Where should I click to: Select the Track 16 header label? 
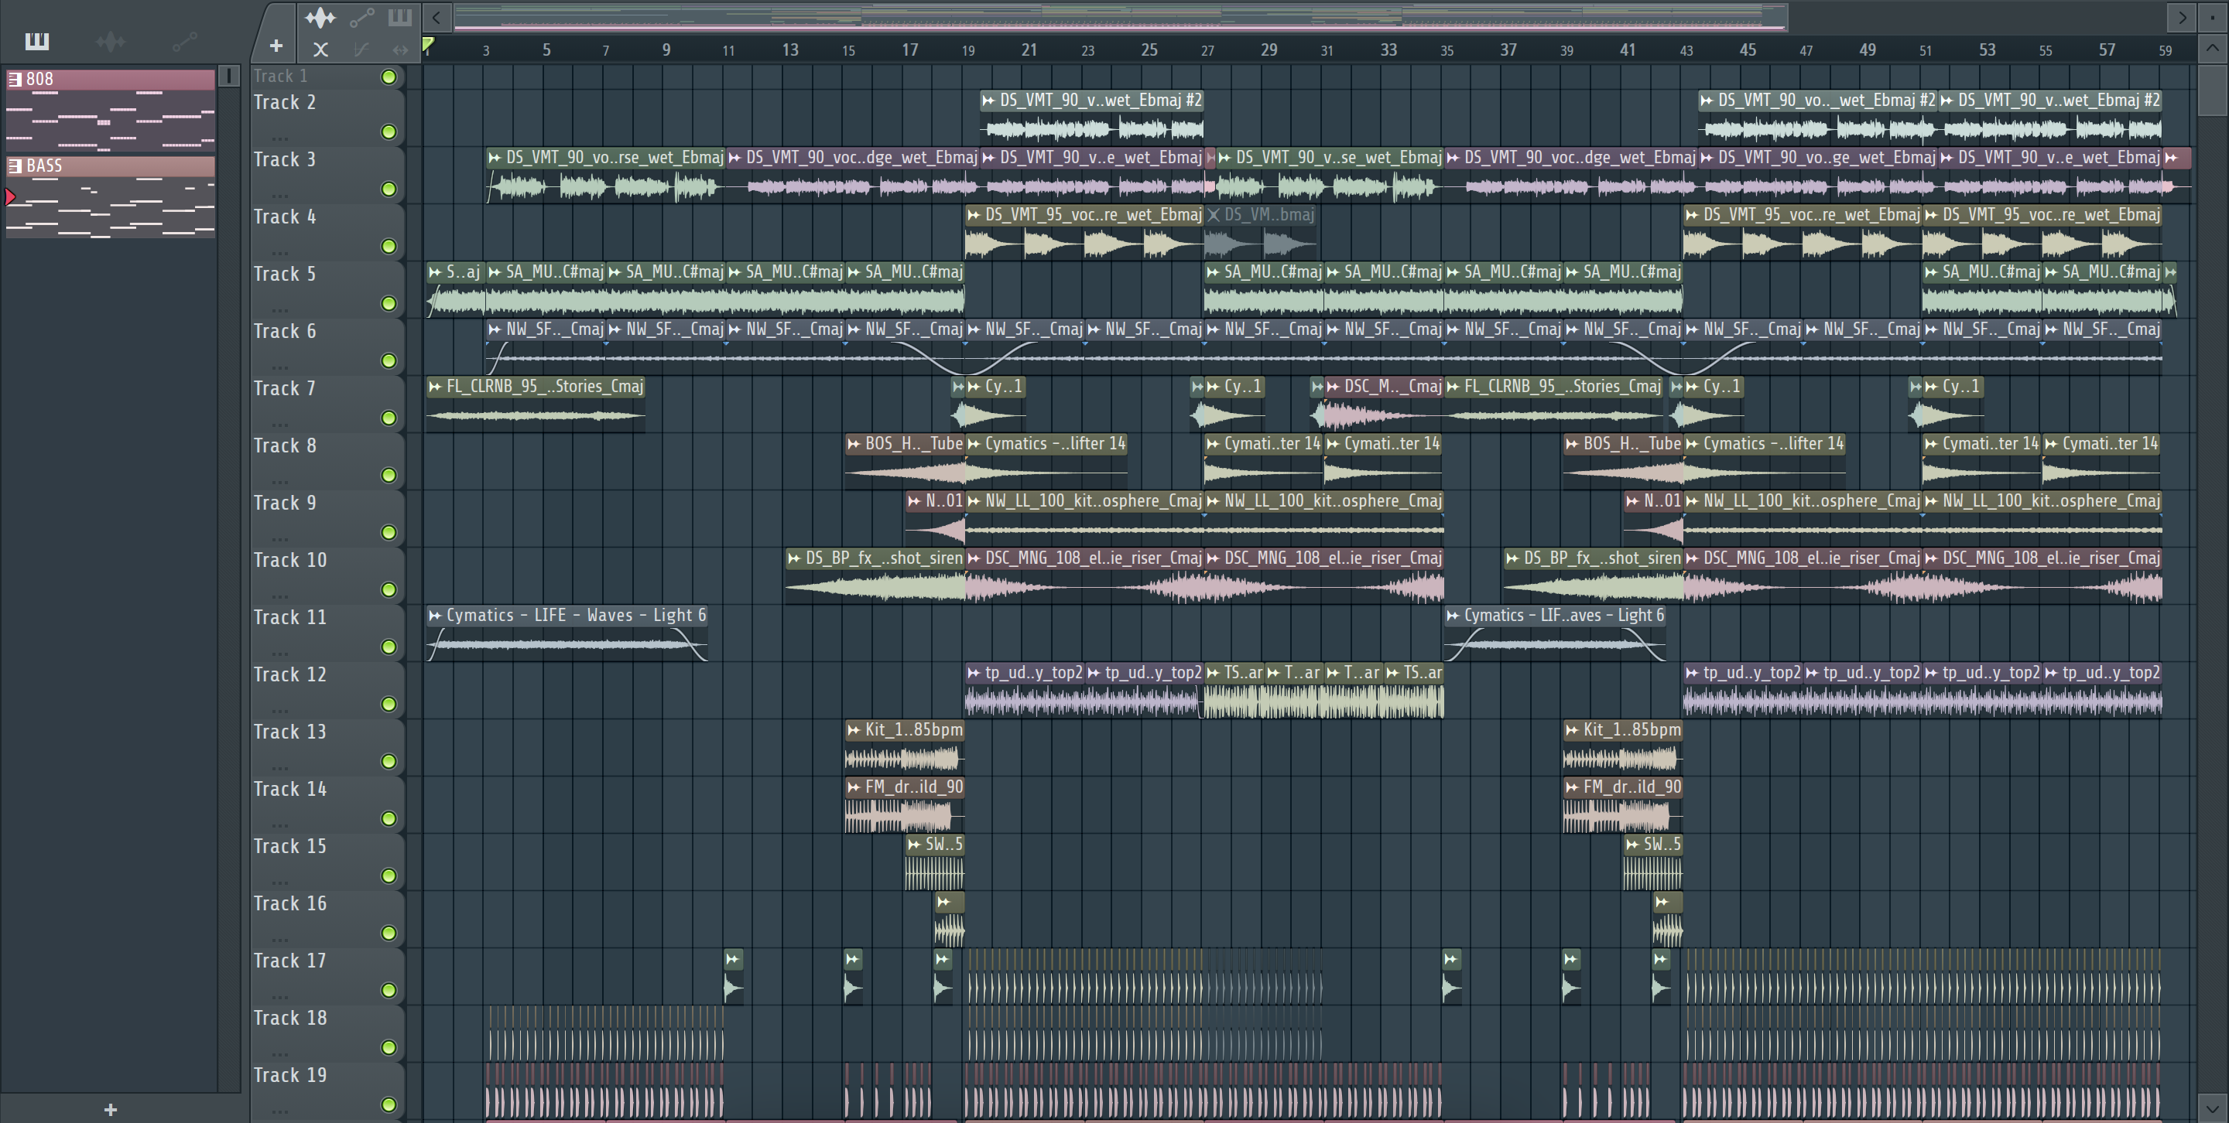(290, 904)
